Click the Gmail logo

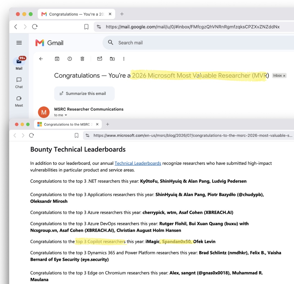pos(49,43)
